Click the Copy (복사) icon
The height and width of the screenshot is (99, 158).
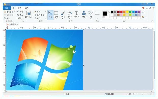pos(5,18)
